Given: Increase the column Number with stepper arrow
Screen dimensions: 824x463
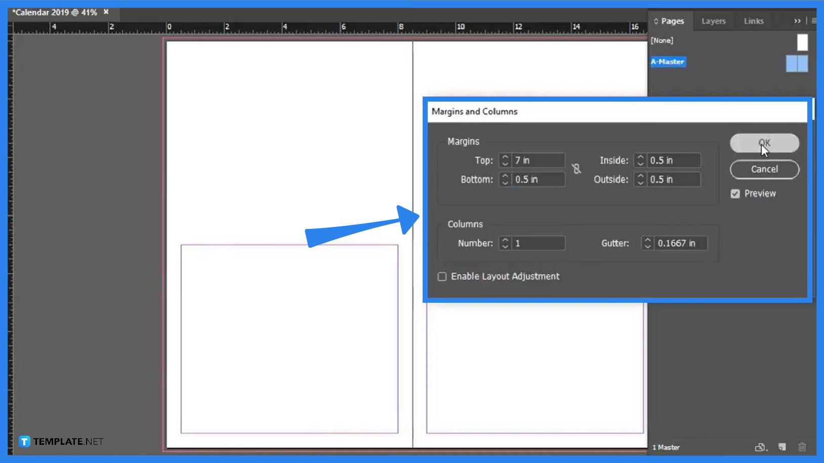Looking at the screenshot, I should (x=505, y=240).
